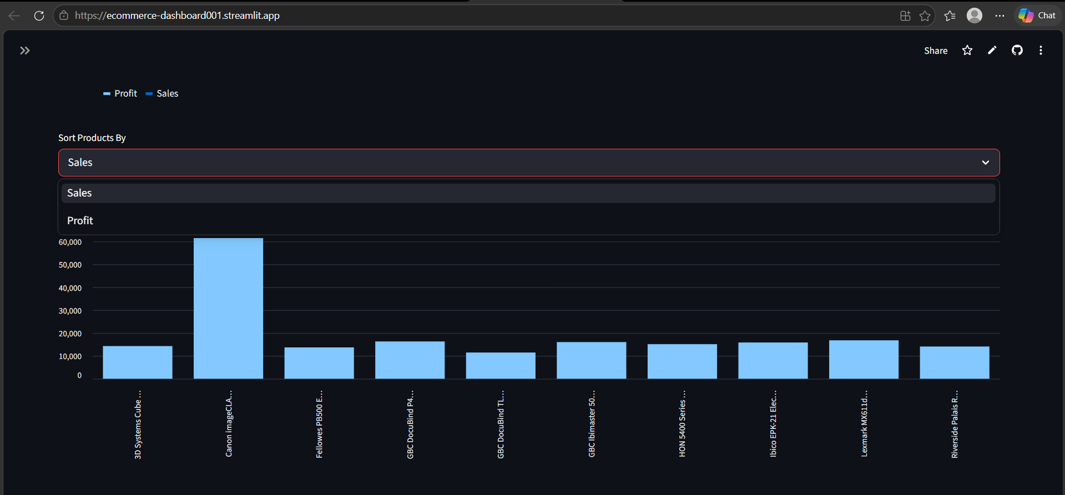The image size is (1065, 495).
Task: Click the 20,000 y-axis value
Action: pos(70,334)
